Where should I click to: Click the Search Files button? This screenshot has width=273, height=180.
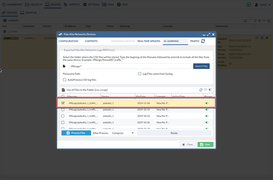201,66
